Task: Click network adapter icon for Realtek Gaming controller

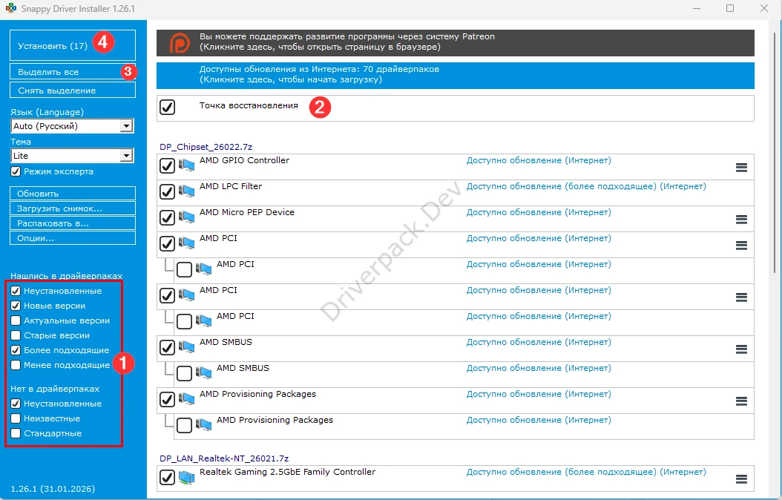Action: click(x=186, y=478)
